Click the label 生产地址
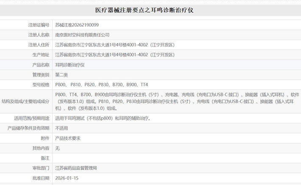 coord(41,55)
